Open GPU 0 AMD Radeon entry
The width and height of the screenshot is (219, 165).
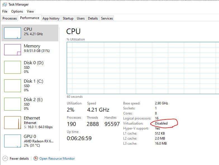click(x=30, y=141)
